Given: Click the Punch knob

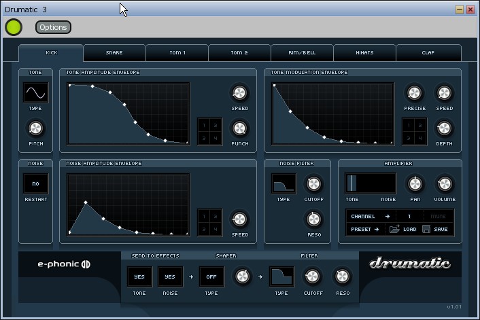Looking at the screenshot, I should (x=240, y=128).
